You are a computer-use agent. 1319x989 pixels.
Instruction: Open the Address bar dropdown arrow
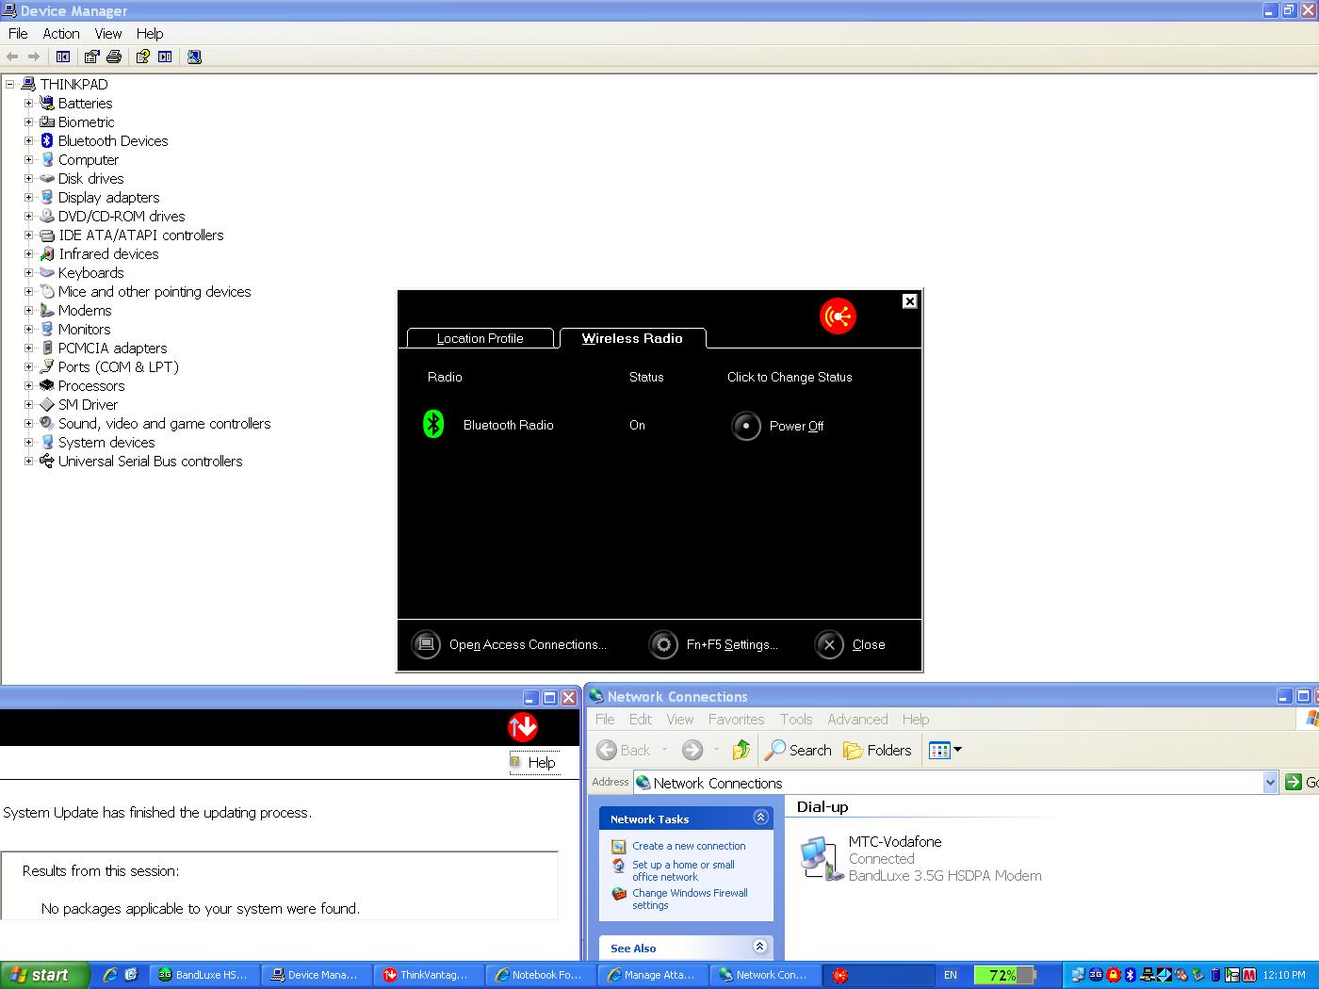point(1269,782)
